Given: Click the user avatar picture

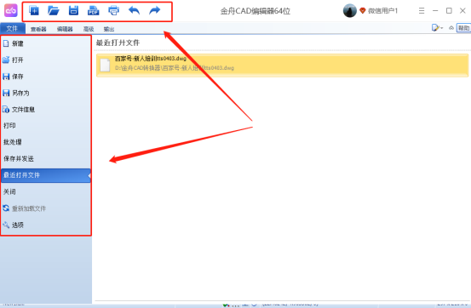Looking at the screenshot, I should tap(350, 11).
